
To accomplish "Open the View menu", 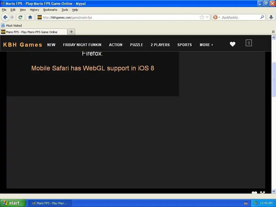I will coord(23,10).
